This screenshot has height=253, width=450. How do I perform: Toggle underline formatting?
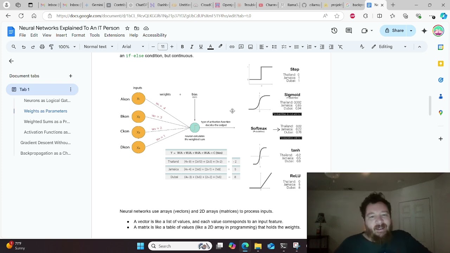point(201,47)
